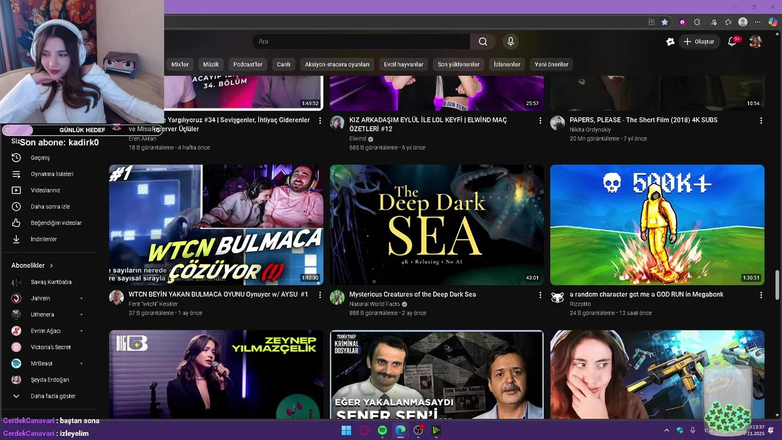Open Spotify from the taskbar
Image resolution: width=782 pixels, height=440 pixels.
pos(382,430)
